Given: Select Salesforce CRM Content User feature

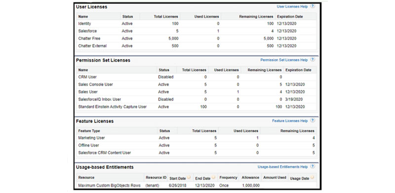Looking at the screenshot, I should [x=104, y=153].
